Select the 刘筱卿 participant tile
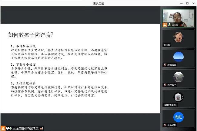Image resolution: width=197 pixels, height=131 pixels. (179, 38)
